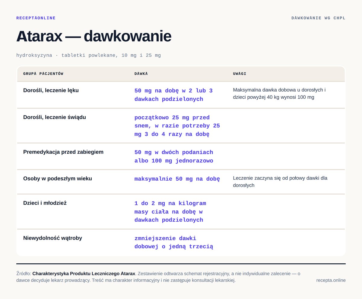This screenshot has width=362, height=299.
Task: Click the dose 'maksymalnie 50 mg na dobę'
Action: pos(177,179)
